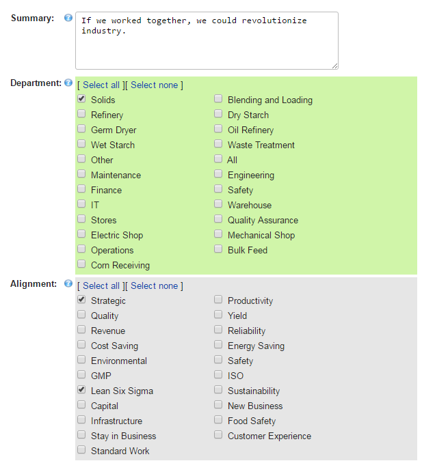Uncheck the Strategic alignment checkbox
Viewport: 435px width, 474px height.
pyautogui.click(x=81, y=300)
